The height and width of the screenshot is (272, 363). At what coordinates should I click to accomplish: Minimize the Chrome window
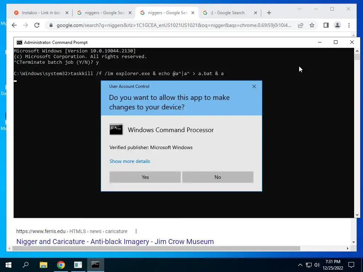(316, 9)
